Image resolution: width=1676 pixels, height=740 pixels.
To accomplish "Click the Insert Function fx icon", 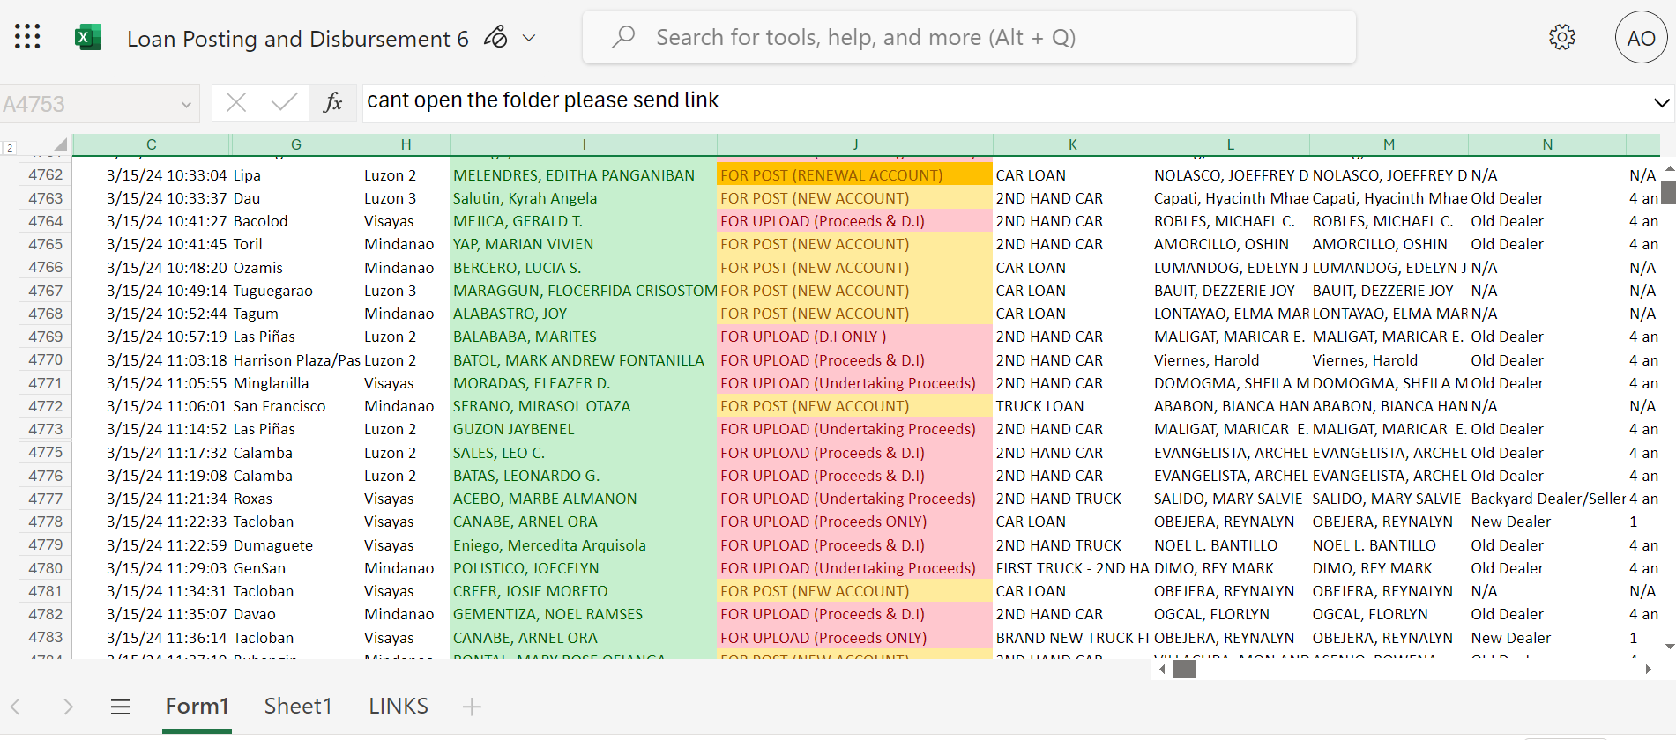I will (x=332, y=103).
